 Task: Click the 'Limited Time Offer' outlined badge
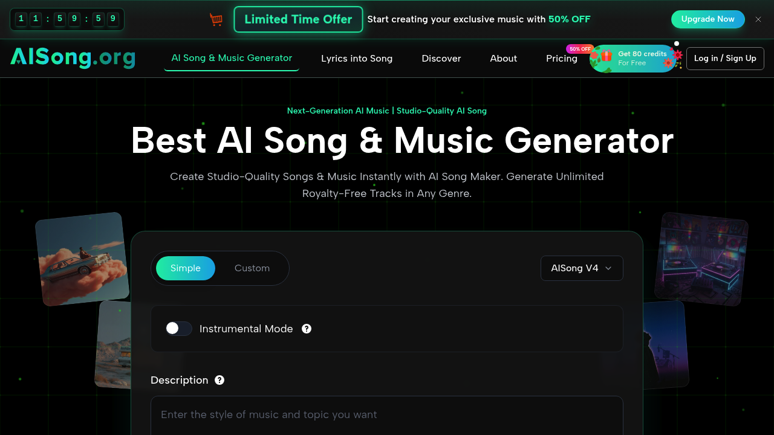pos(298,19)
